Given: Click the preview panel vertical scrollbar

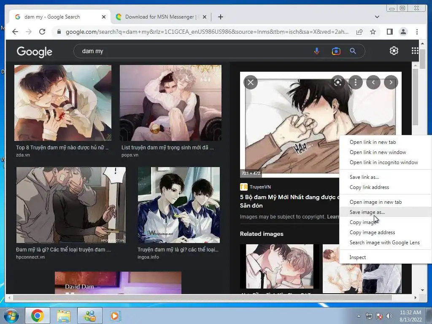Looking at the screenshot, I should pos(415,97).
